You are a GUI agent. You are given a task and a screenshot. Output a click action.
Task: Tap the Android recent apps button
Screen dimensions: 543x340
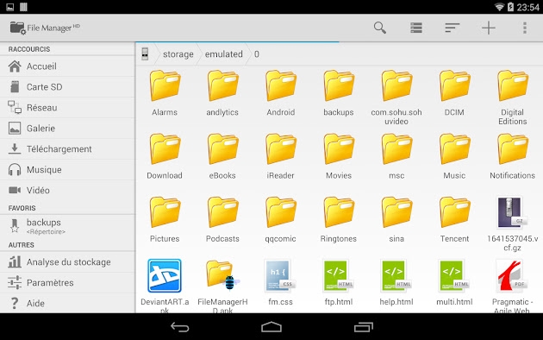363,327
